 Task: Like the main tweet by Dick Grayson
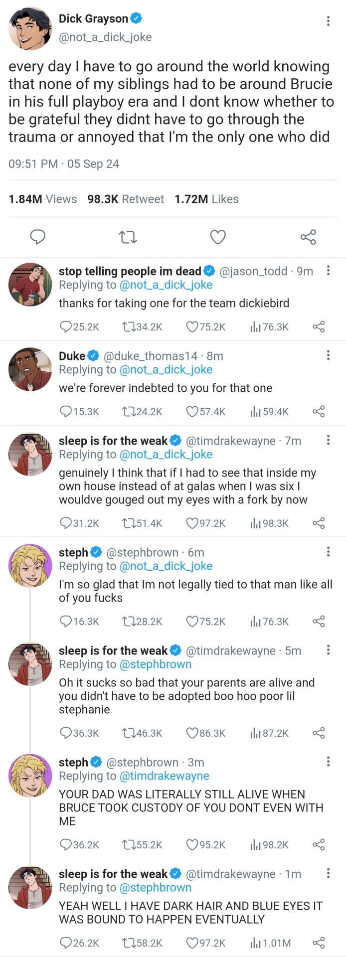click(x=218, y=237)
